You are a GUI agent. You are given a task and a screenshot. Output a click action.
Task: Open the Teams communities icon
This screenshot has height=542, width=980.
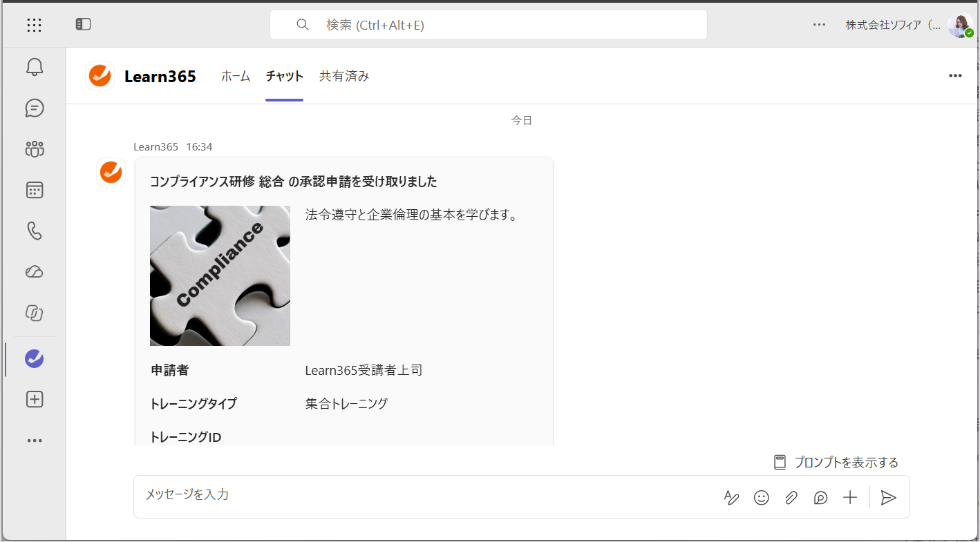(35, 148)
